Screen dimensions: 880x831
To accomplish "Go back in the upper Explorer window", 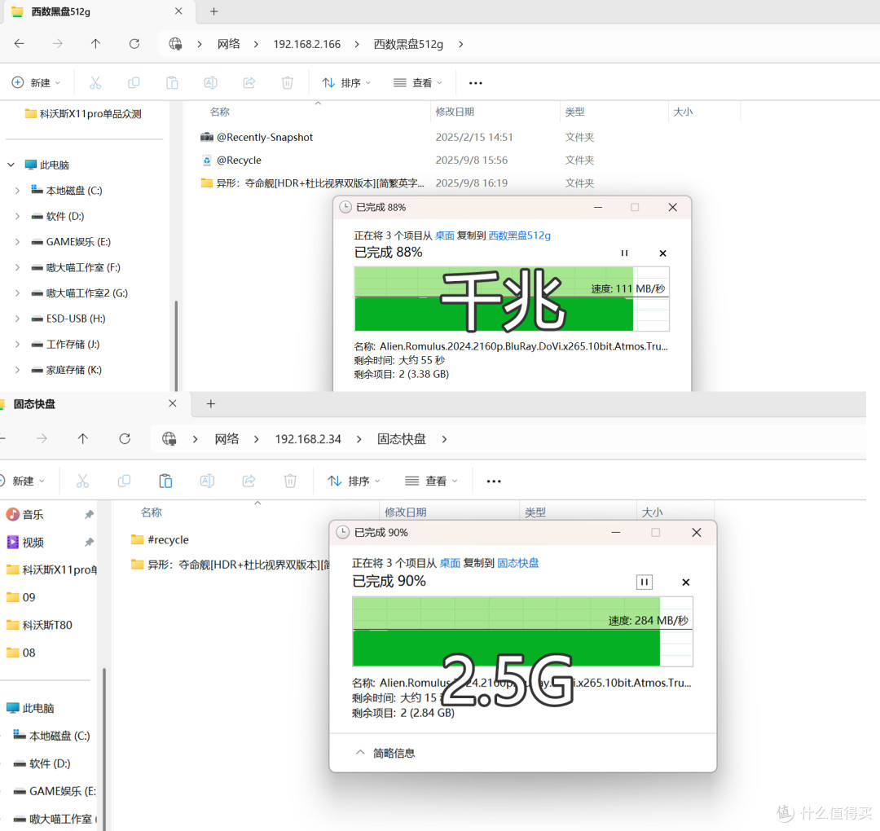I will click(x=19, y=44).
